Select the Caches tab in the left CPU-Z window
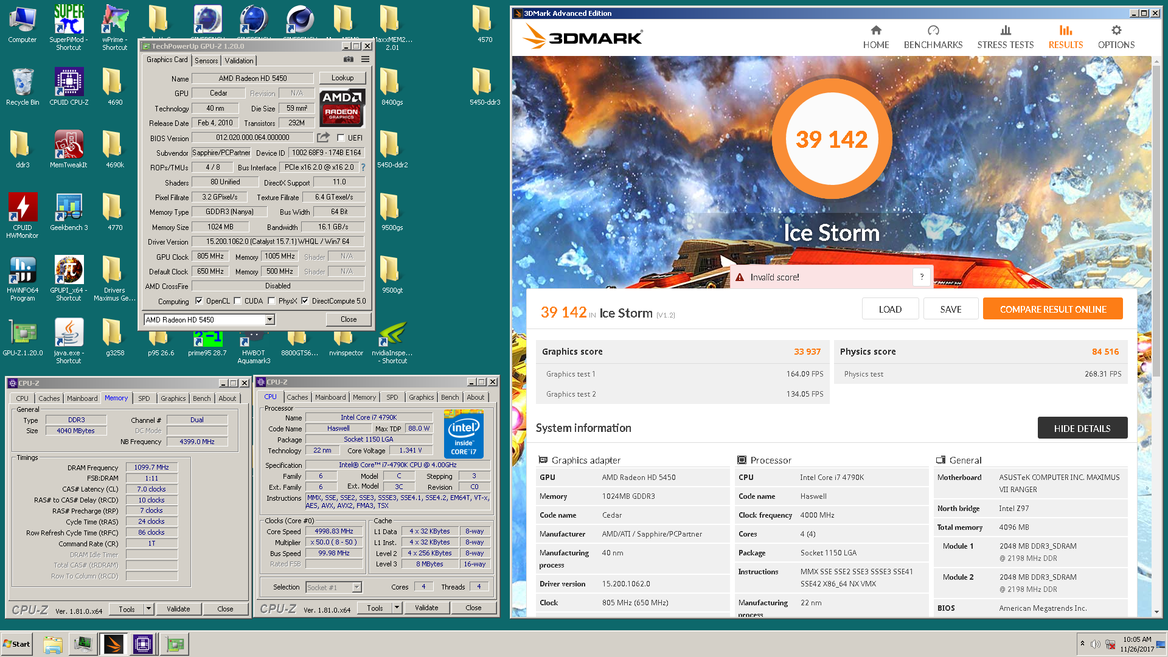This screenshot has height=657, width=1168. [x=49, y=398]
